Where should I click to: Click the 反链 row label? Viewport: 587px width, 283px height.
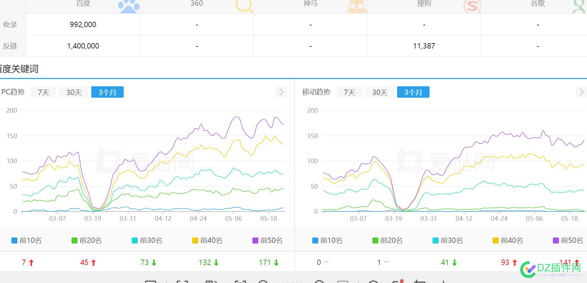pyautogui.click(x=10, y=46)
